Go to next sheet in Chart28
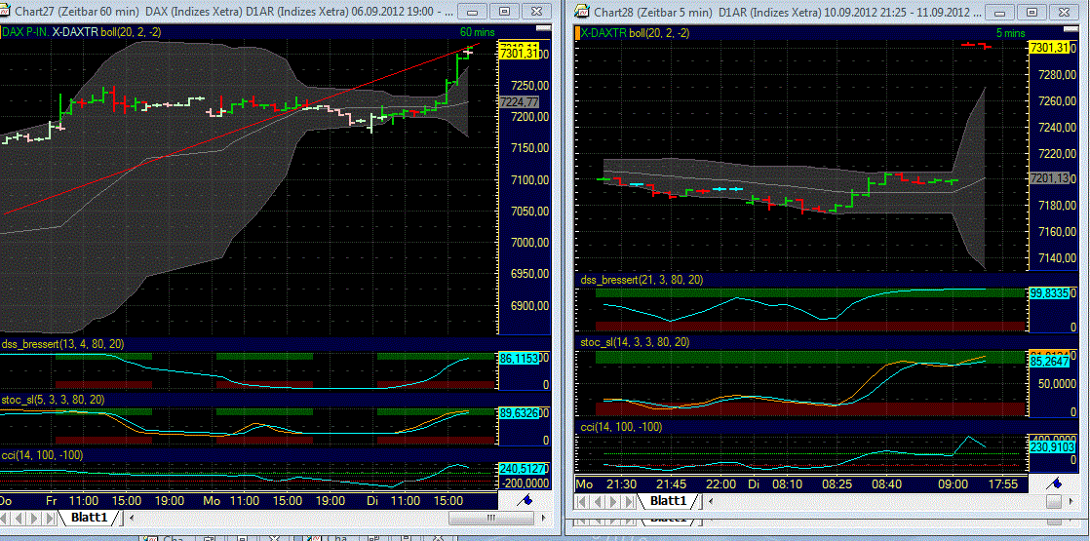1090x541 pixels. [x=611, y=501]
